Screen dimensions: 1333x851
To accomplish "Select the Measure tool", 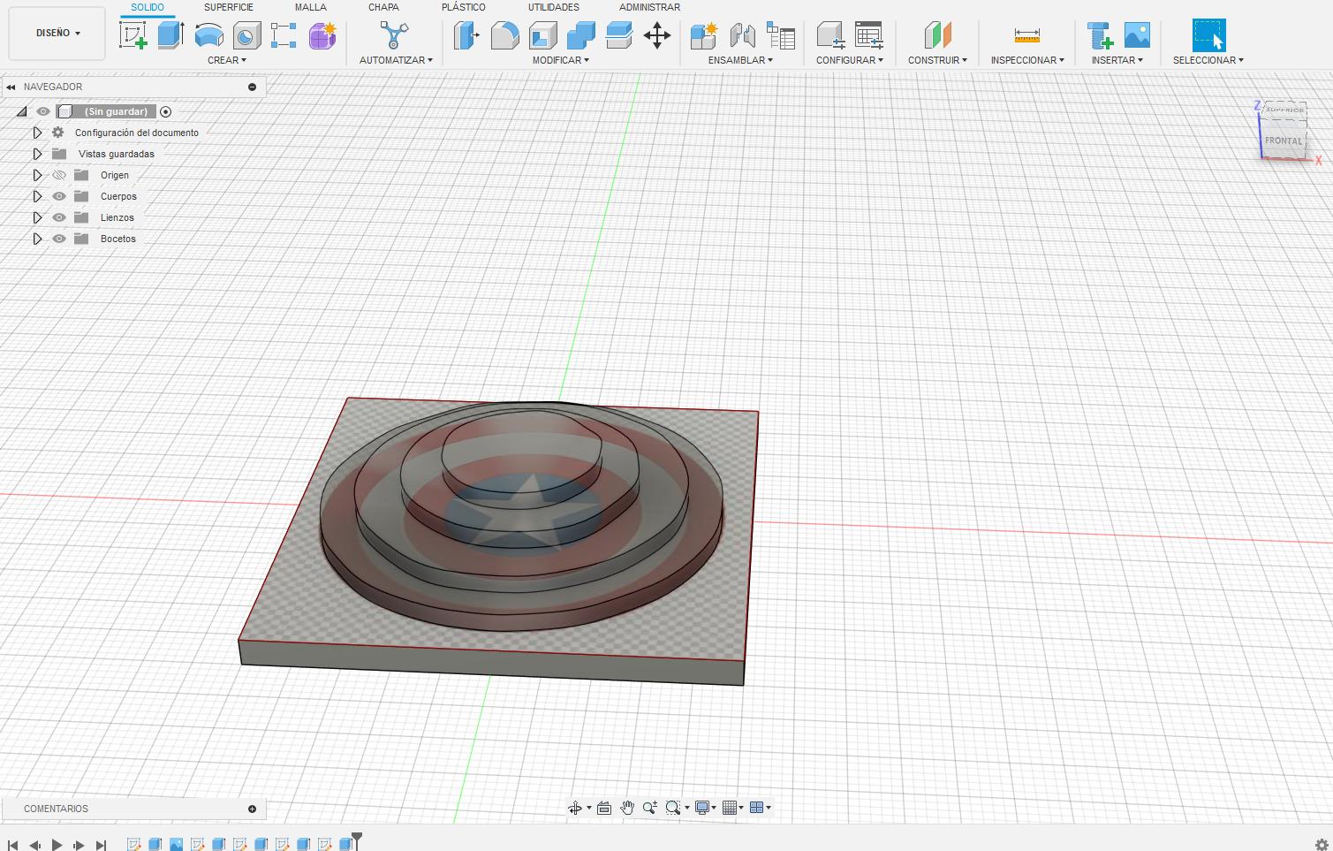I will (1026, 35).
